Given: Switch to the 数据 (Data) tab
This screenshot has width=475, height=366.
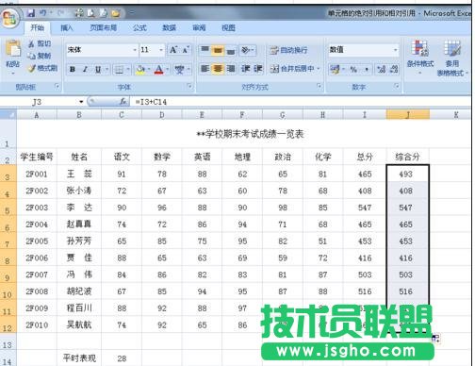Looking at the screenshot, I should point(169,28).
